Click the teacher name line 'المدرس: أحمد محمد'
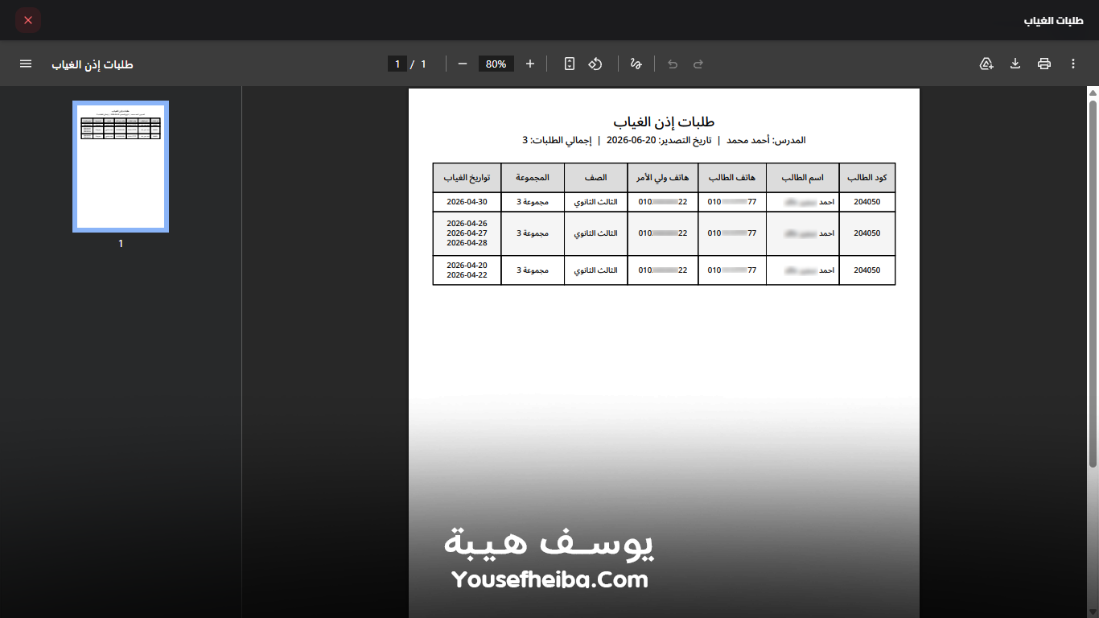 pyautogui.click(x=766, y=140)
